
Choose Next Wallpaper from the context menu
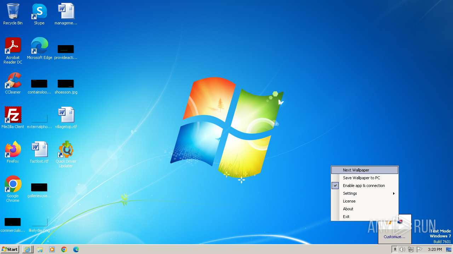365,170
